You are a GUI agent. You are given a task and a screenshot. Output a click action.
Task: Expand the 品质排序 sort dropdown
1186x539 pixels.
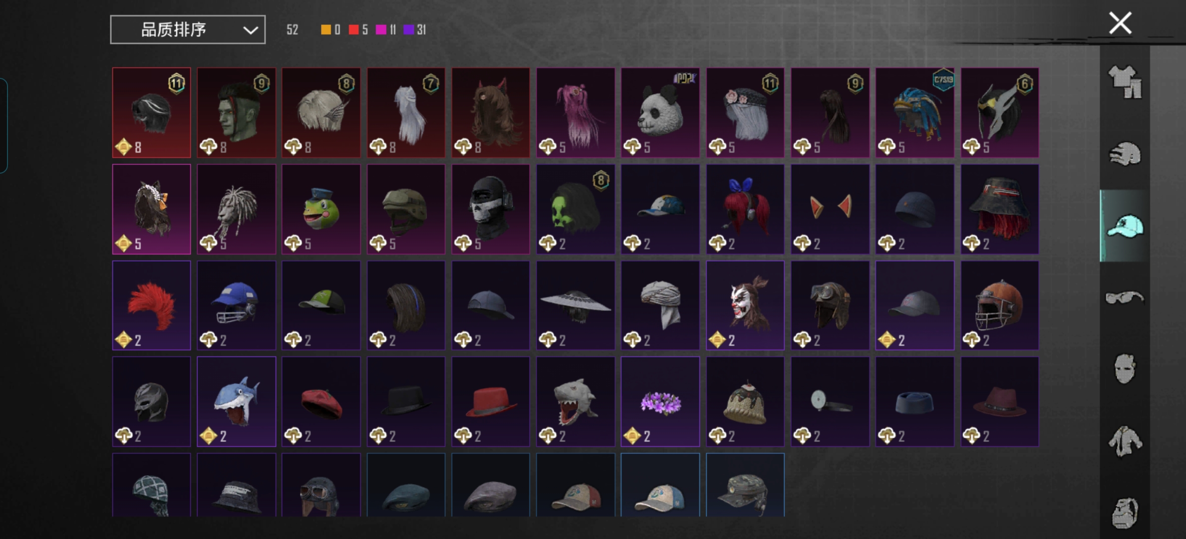[188, 29]
